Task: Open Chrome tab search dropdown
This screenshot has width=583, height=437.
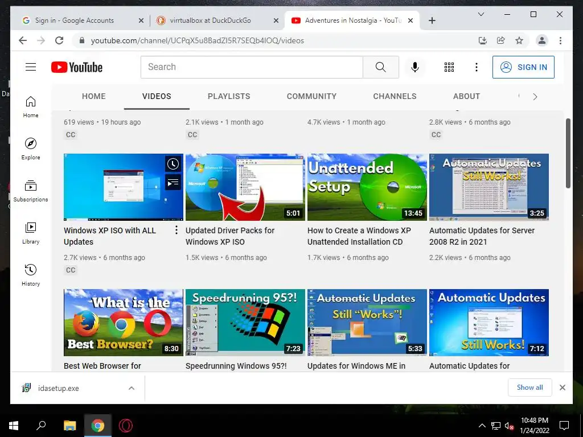Action: (481, 14)
